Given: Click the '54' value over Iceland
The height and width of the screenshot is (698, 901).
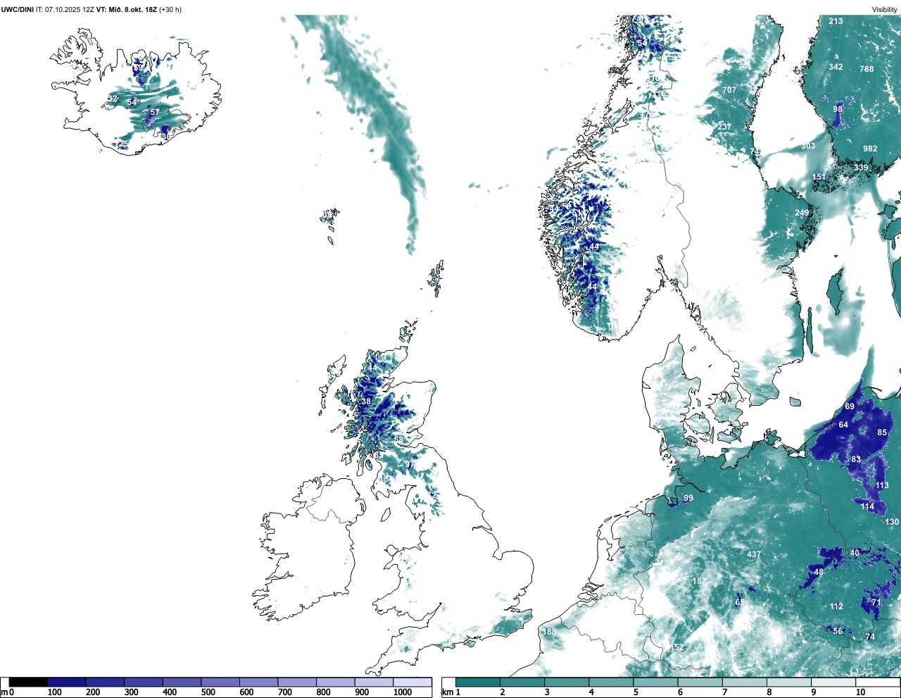Looking at the screenshot, I should click(132, 102).
